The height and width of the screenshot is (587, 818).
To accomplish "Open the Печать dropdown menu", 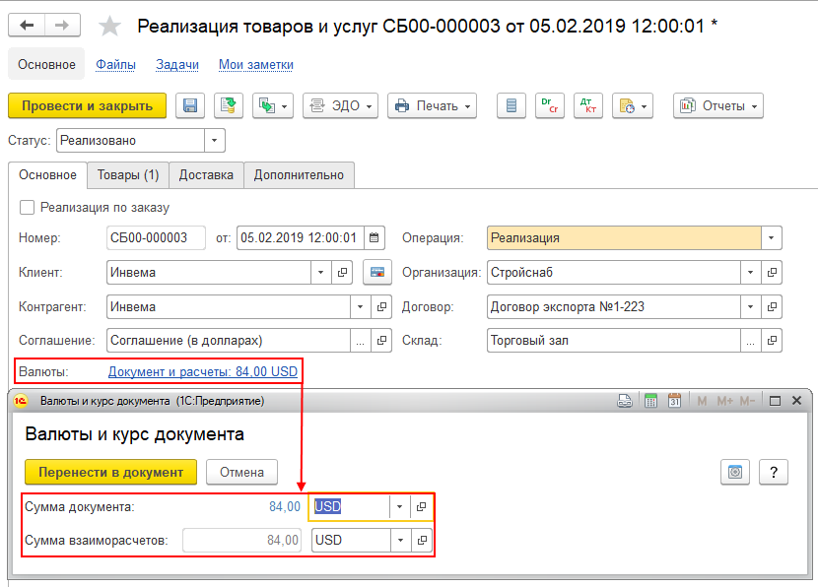I will tap(432, 105).
